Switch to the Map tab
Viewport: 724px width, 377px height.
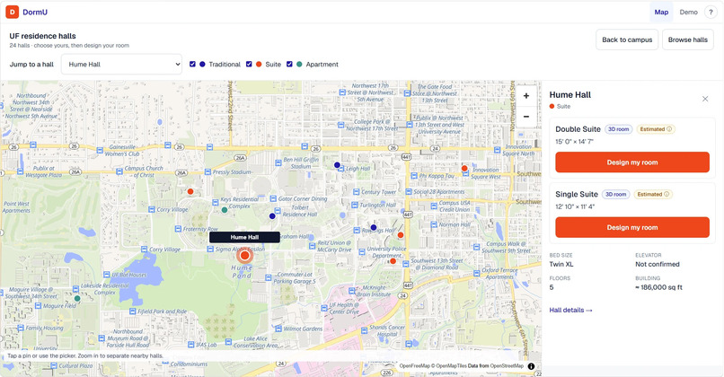coord(661,12)
